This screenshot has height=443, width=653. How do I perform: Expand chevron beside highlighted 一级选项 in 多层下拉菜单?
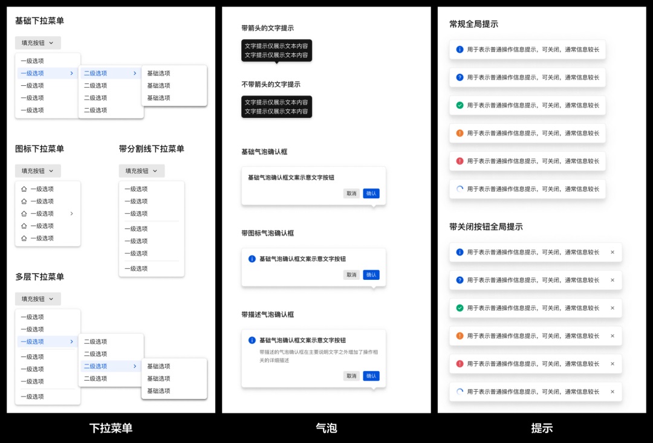pos(71,342)
